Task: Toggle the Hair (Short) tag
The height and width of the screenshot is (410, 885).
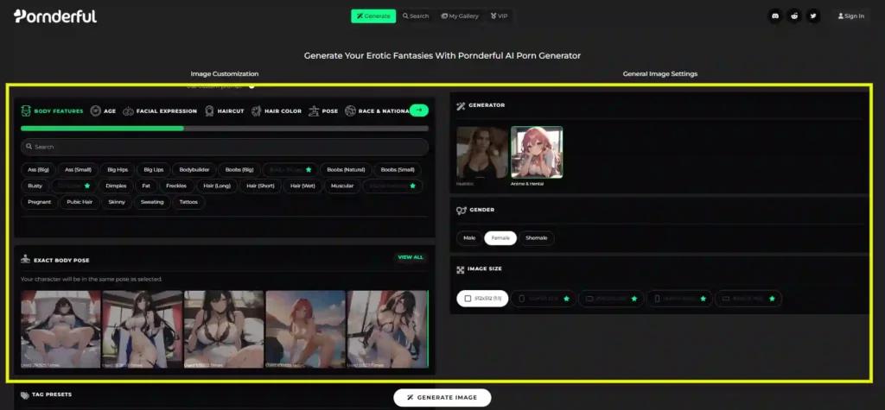Action: pos(259,186)
